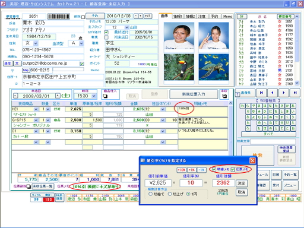Go to the previous customer record
The image size is (304, 228).
[x=273, y=93]
